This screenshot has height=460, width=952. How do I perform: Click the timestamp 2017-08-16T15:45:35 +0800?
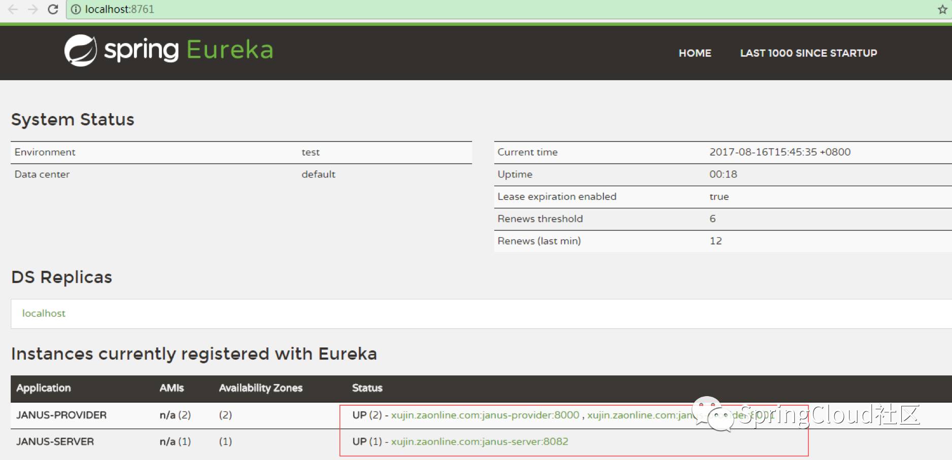point(780,152)
